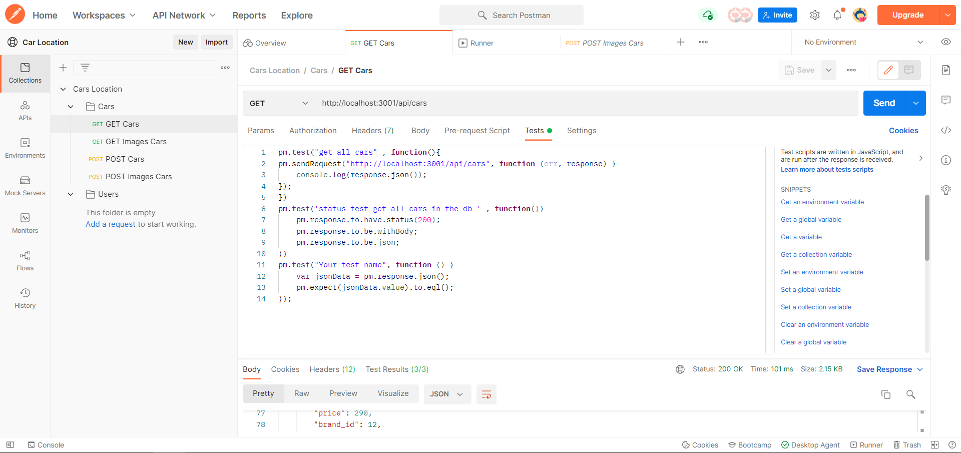Viewport: 961px width, 453px height.
Task: Open the JSON format dropdown
Action: tap(447, 394)
